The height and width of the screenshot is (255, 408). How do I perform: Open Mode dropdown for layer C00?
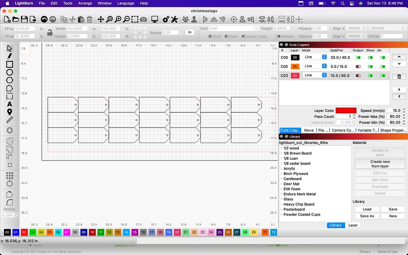(x=315, y=57)
